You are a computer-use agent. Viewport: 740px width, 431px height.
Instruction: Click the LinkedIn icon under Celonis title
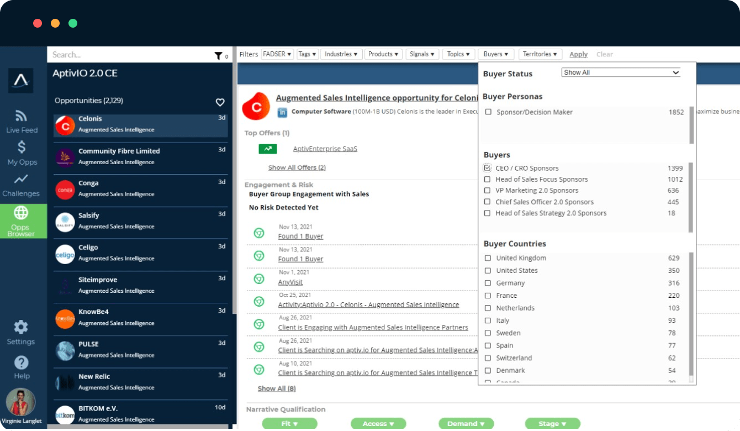point(282,112)
